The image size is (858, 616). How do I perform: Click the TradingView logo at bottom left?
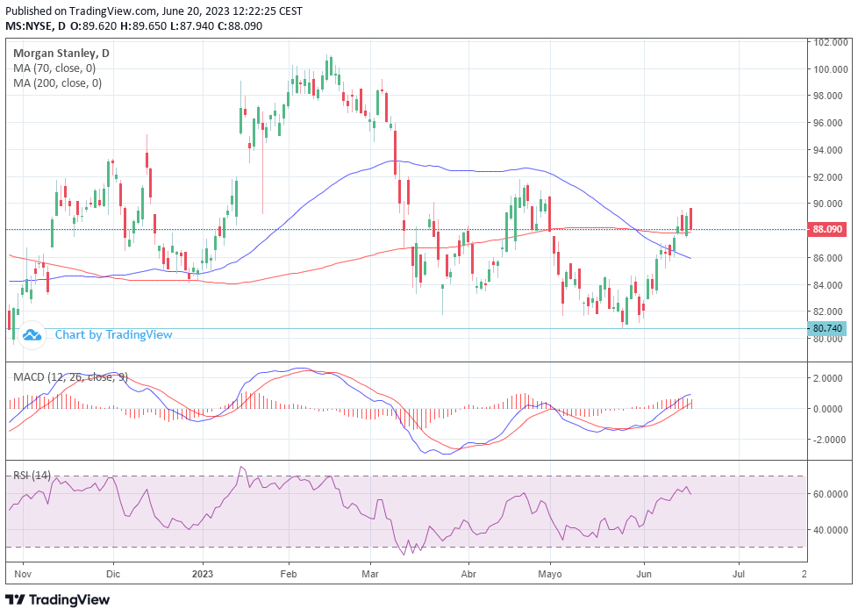point(57,599)
